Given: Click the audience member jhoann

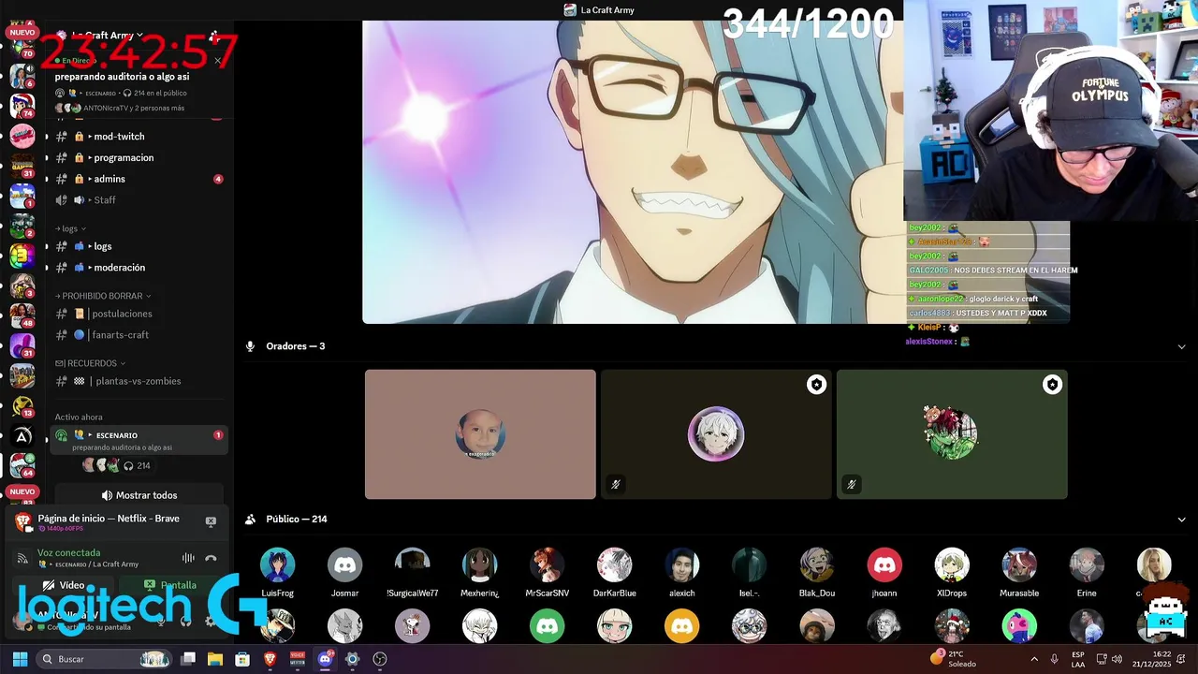Looking at the screenshot, I should [884, 572].
